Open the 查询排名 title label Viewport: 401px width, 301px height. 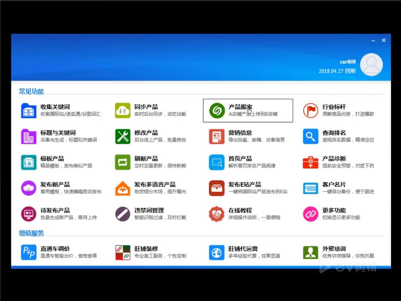pyautogui.click(x=334, y=133)
